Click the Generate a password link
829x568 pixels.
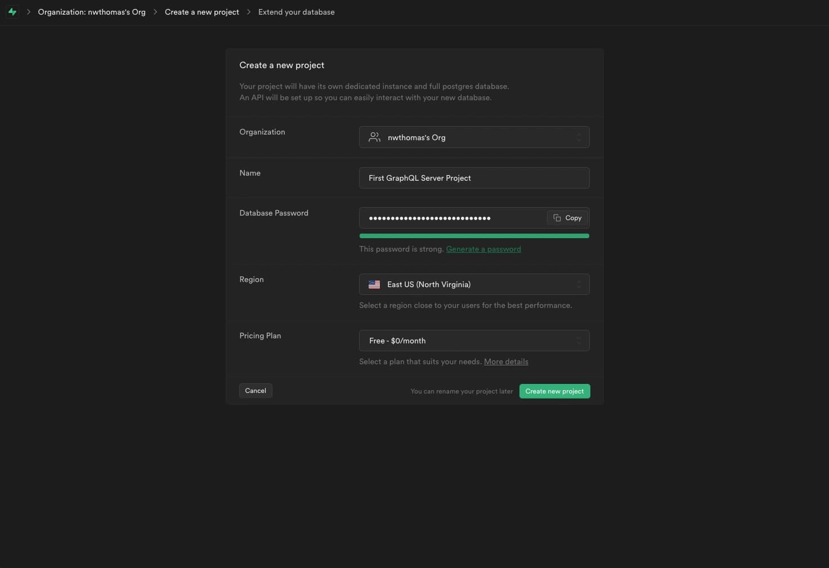click(x=483, y=249)
